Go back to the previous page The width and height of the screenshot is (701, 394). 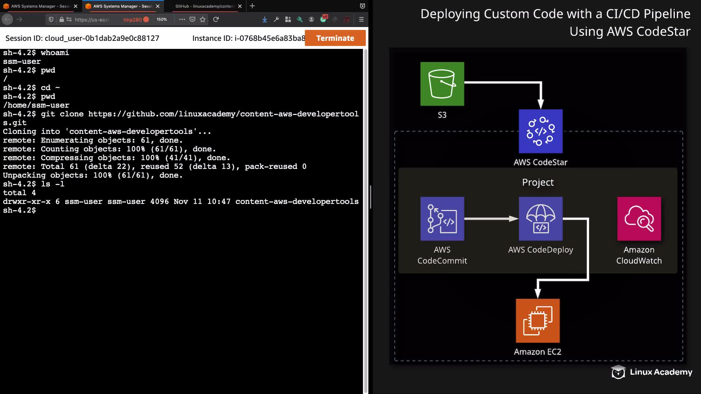[8, 19]
